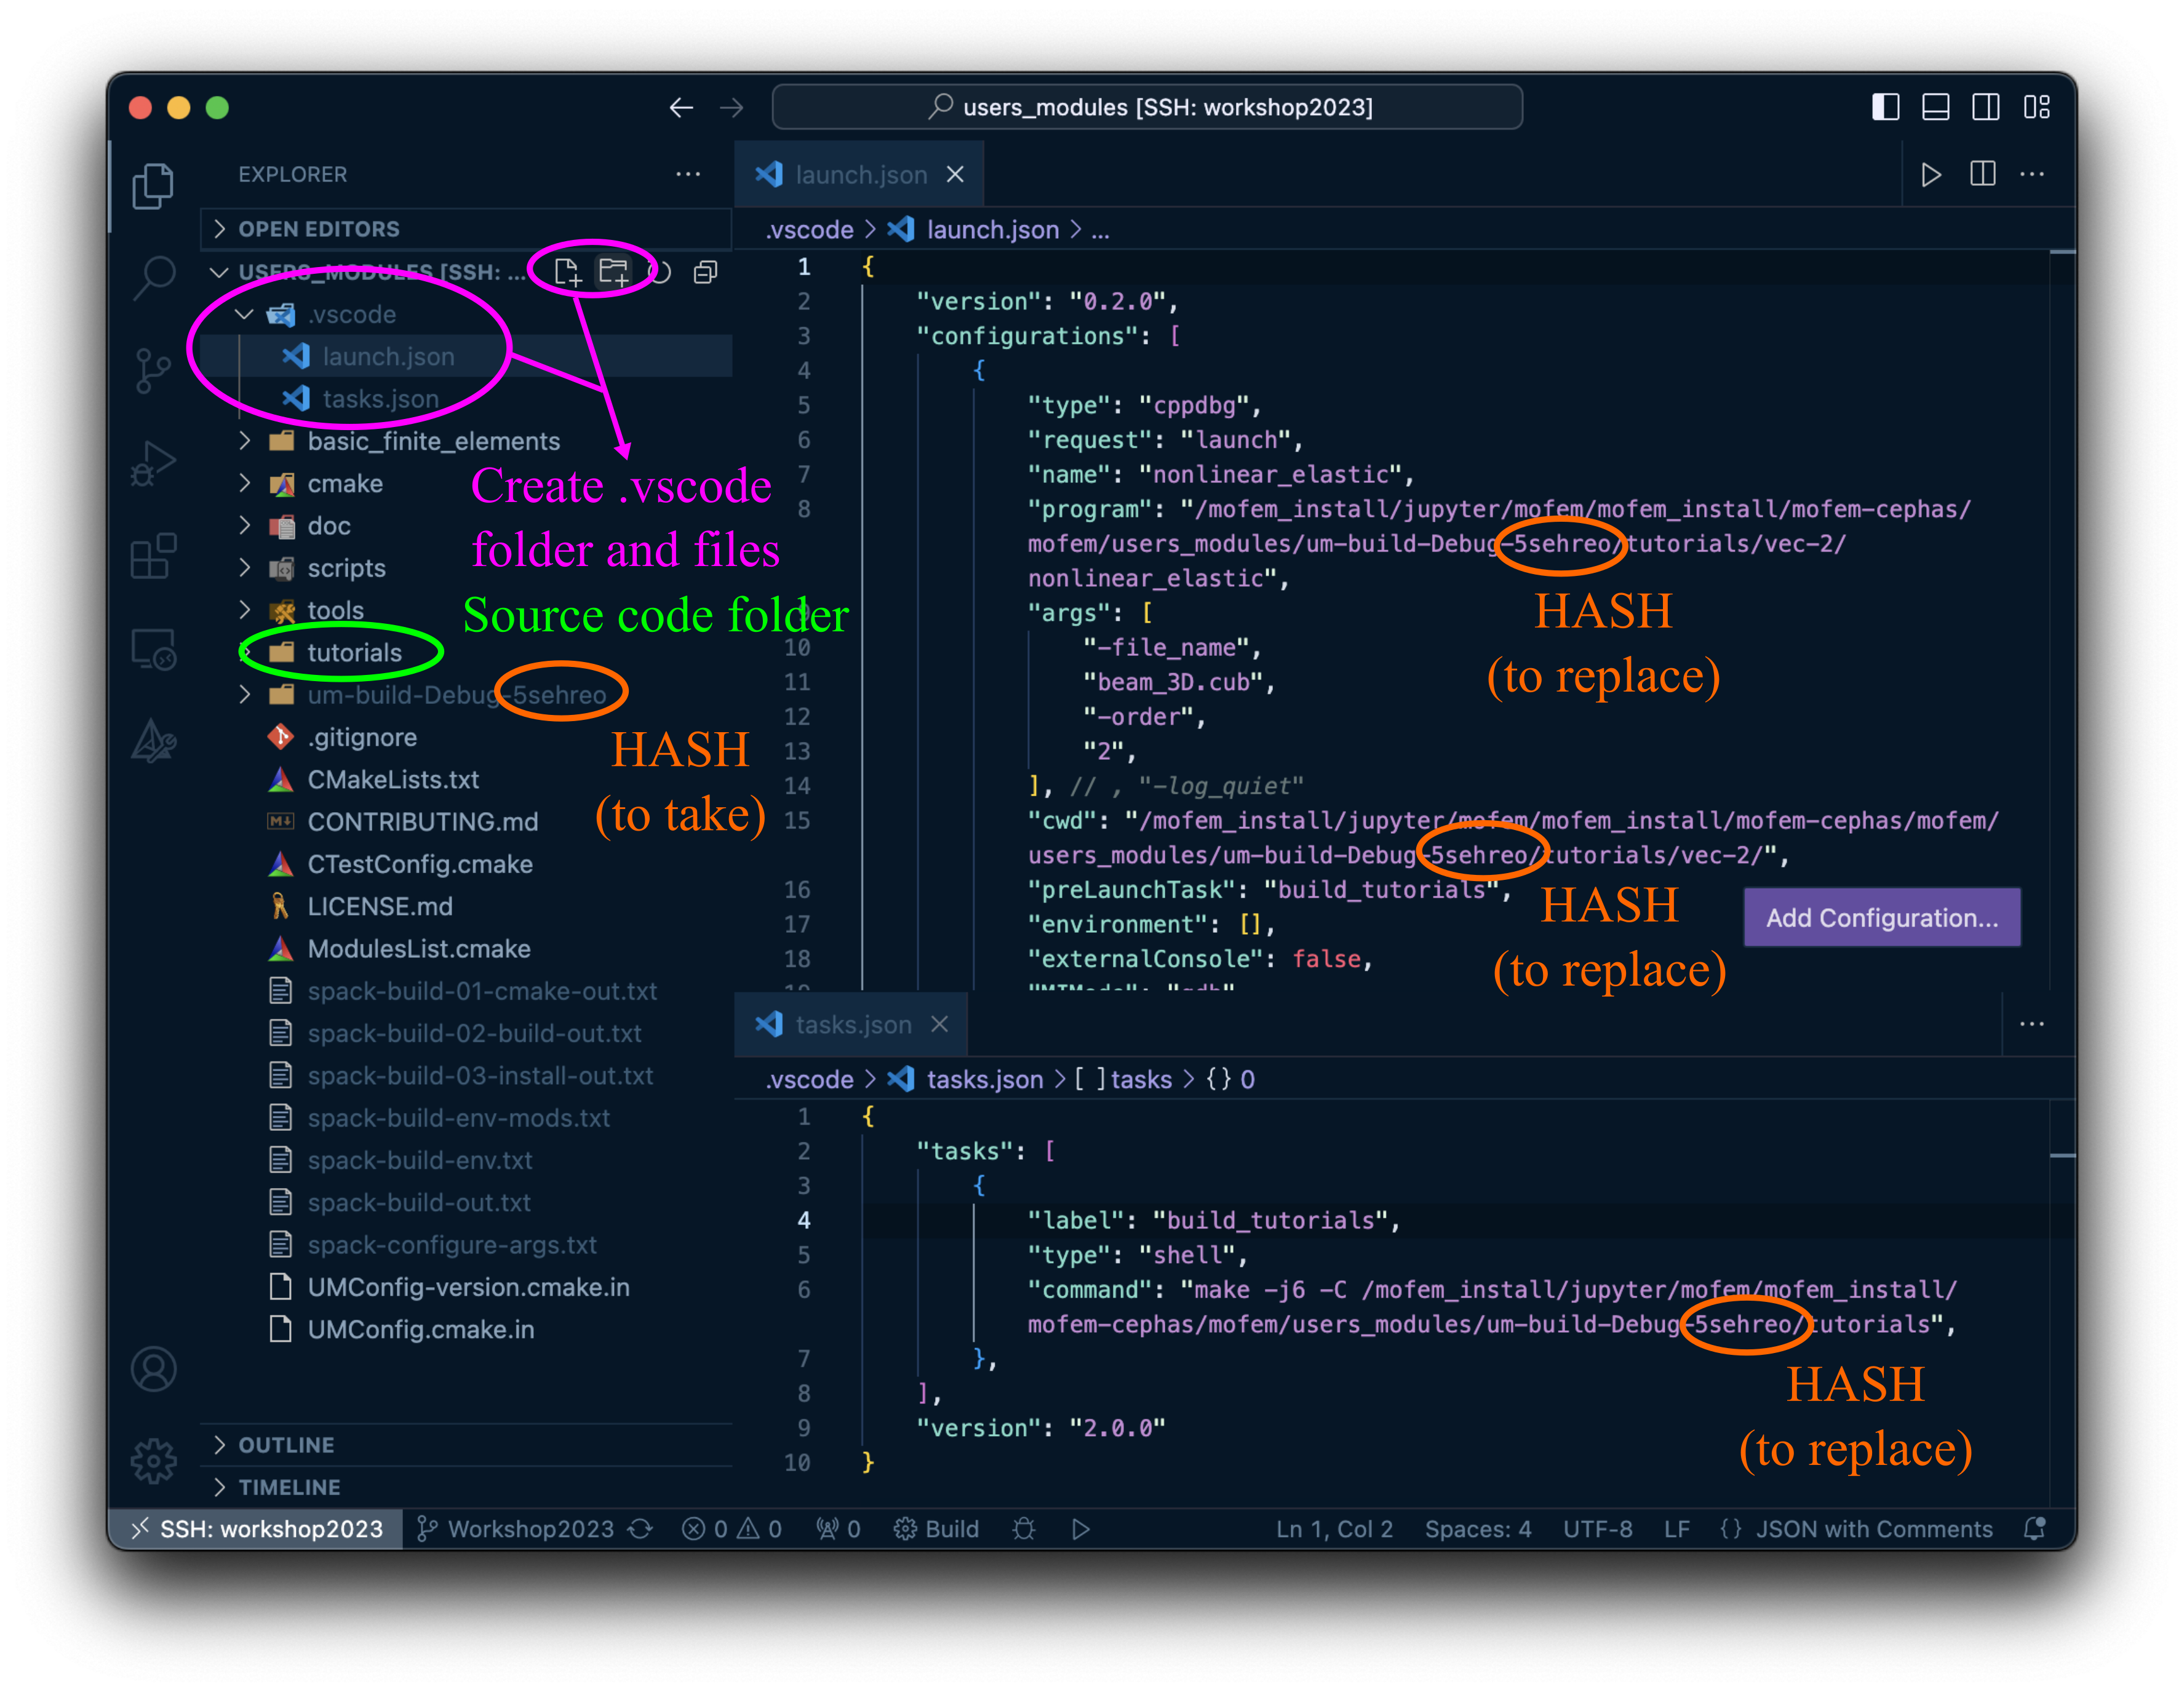Toggle the bottom Panel visibility
This screenshot has height=1692, width=2184.
[1937, 107]
